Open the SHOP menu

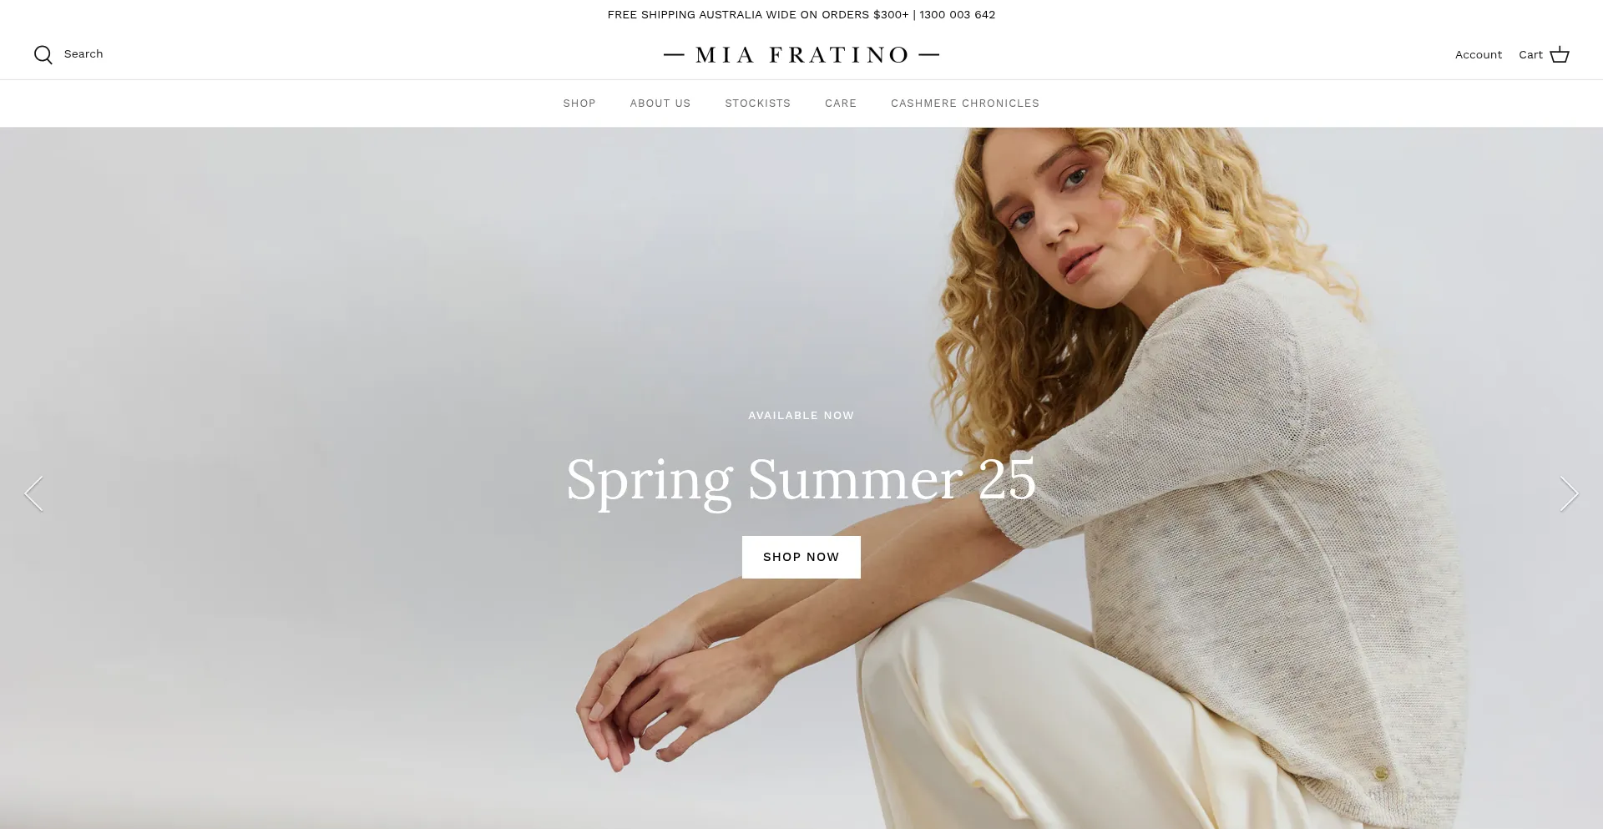point(579,104)
